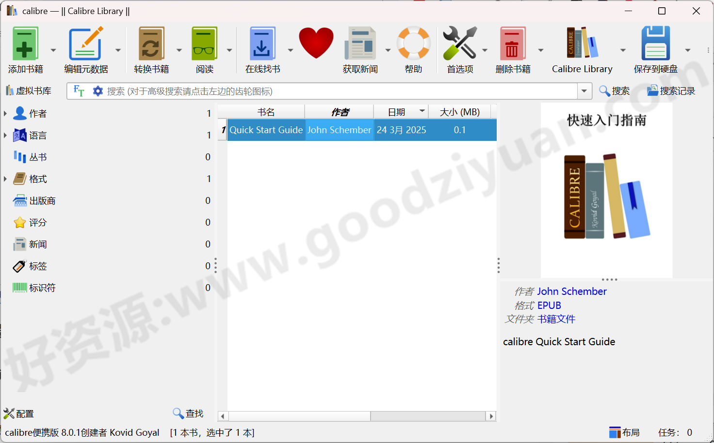Open 获取新闻 (Fetch news)
Screen dimensions: 714x443
(360, 43)
